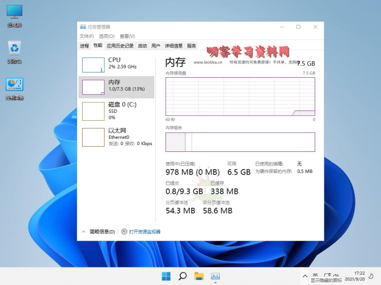Click the 简略信息(D) label
This screenshot has height=285, width=381.
pyautogui.click(x=102, y=232)
